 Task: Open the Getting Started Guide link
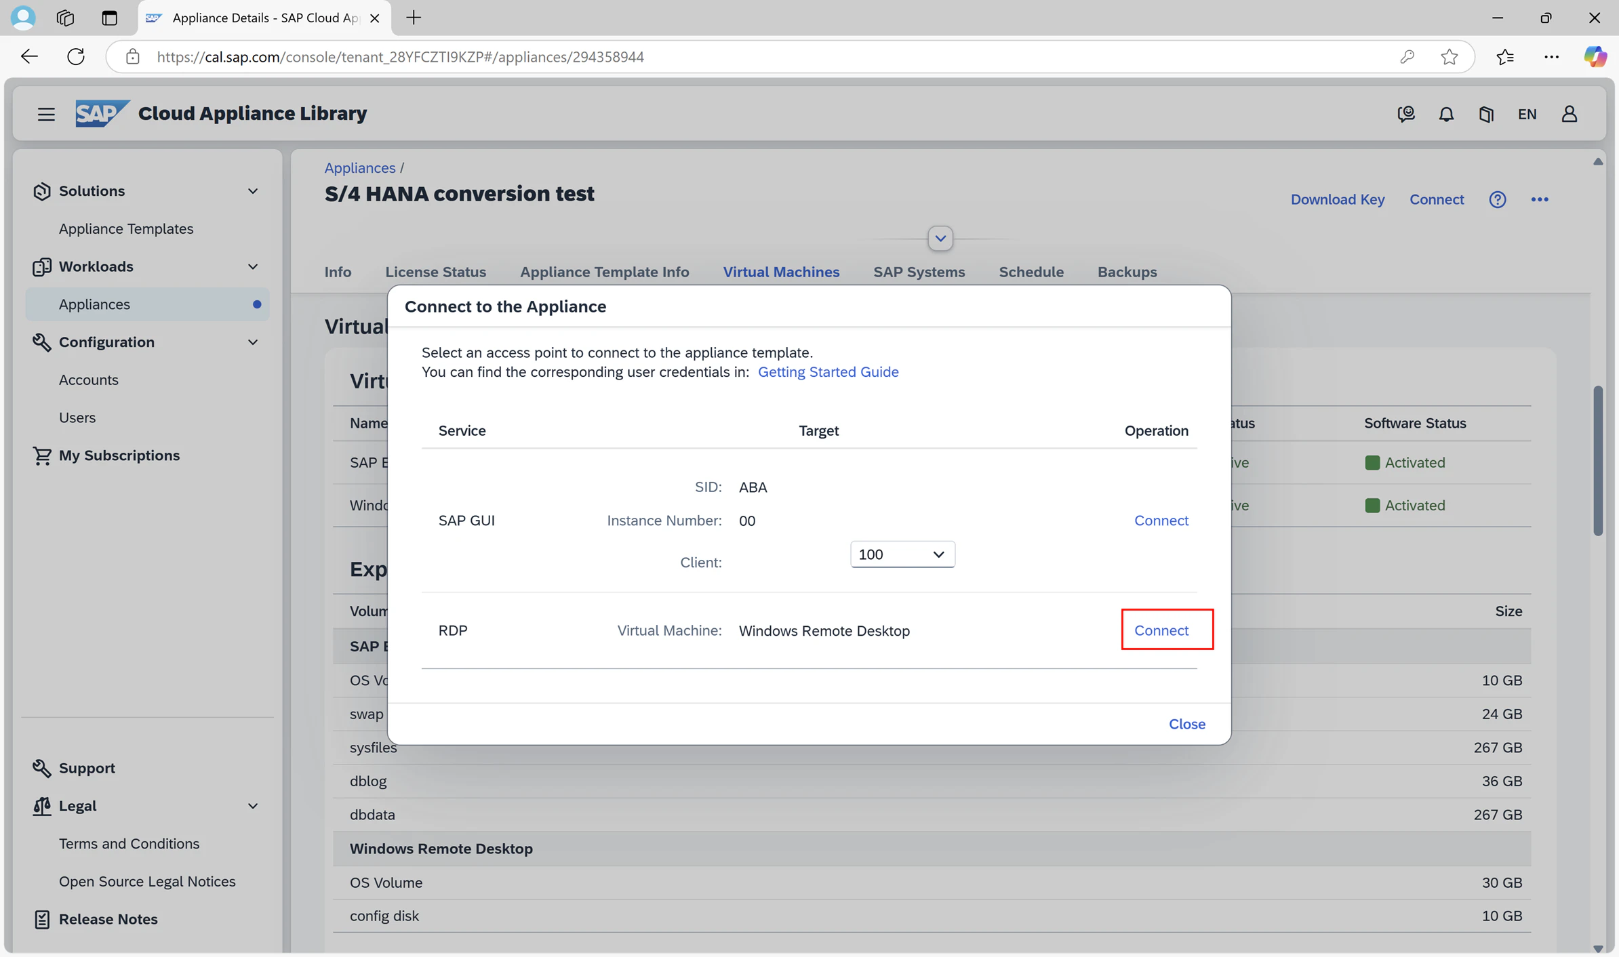tap(828, 372)
